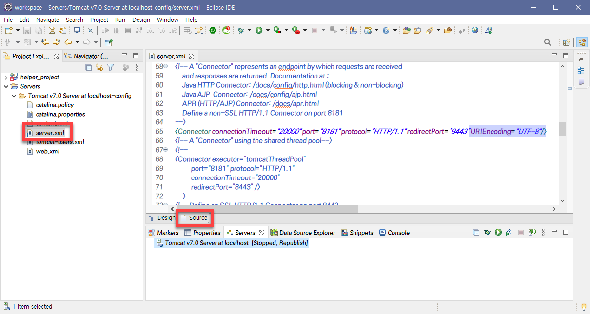Collapse Tomcat v7.0 Server config folder
The height and width of the screenshot is (314, 590).
[x=14, y=96]
